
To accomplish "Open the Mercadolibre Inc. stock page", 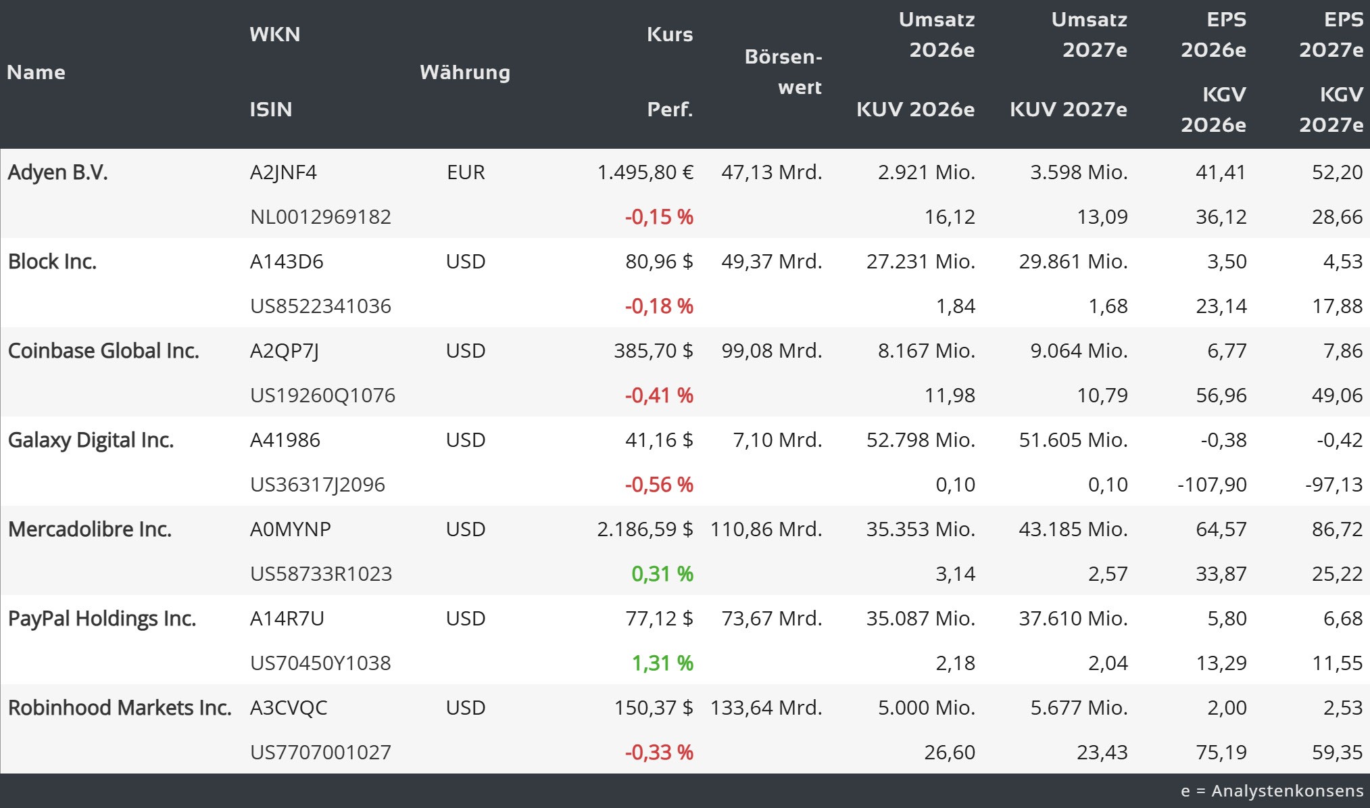I will (x=90, y=529).
